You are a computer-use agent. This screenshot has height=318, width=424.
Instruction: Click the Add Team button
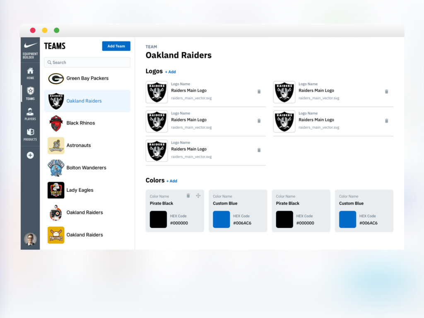point(116,46)
